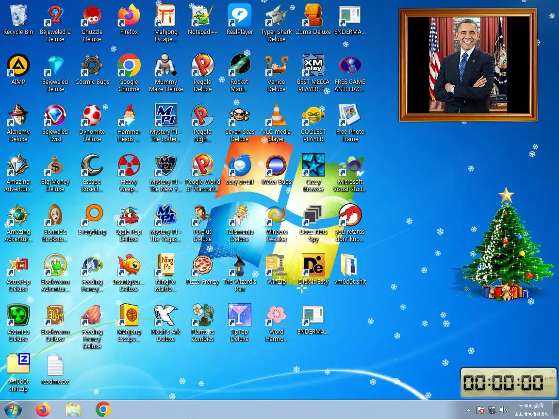Click the framed photo gadget
This screenshot has height=419, width=559.
click(x=468, y=65)
